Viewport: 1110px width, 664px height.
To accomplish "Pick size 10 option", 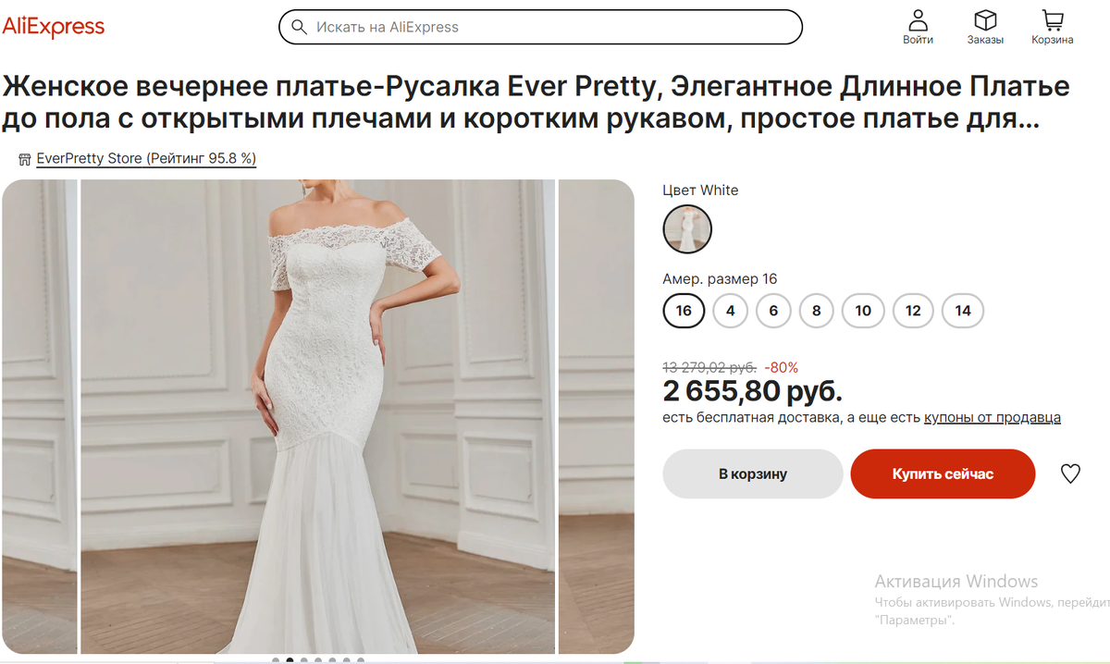I will click(863, 311).
